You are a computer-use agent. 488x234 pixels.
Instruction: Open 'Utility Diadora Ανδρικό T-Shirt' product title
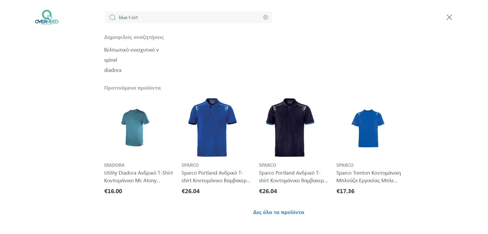(x=139, y=177)
